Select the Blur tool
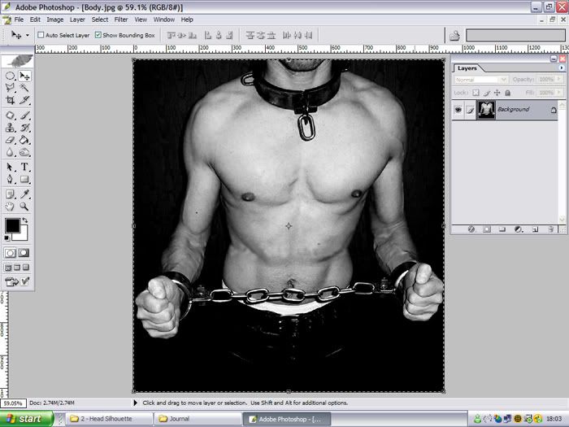569x427 pixels. click(x=10, y=152)
